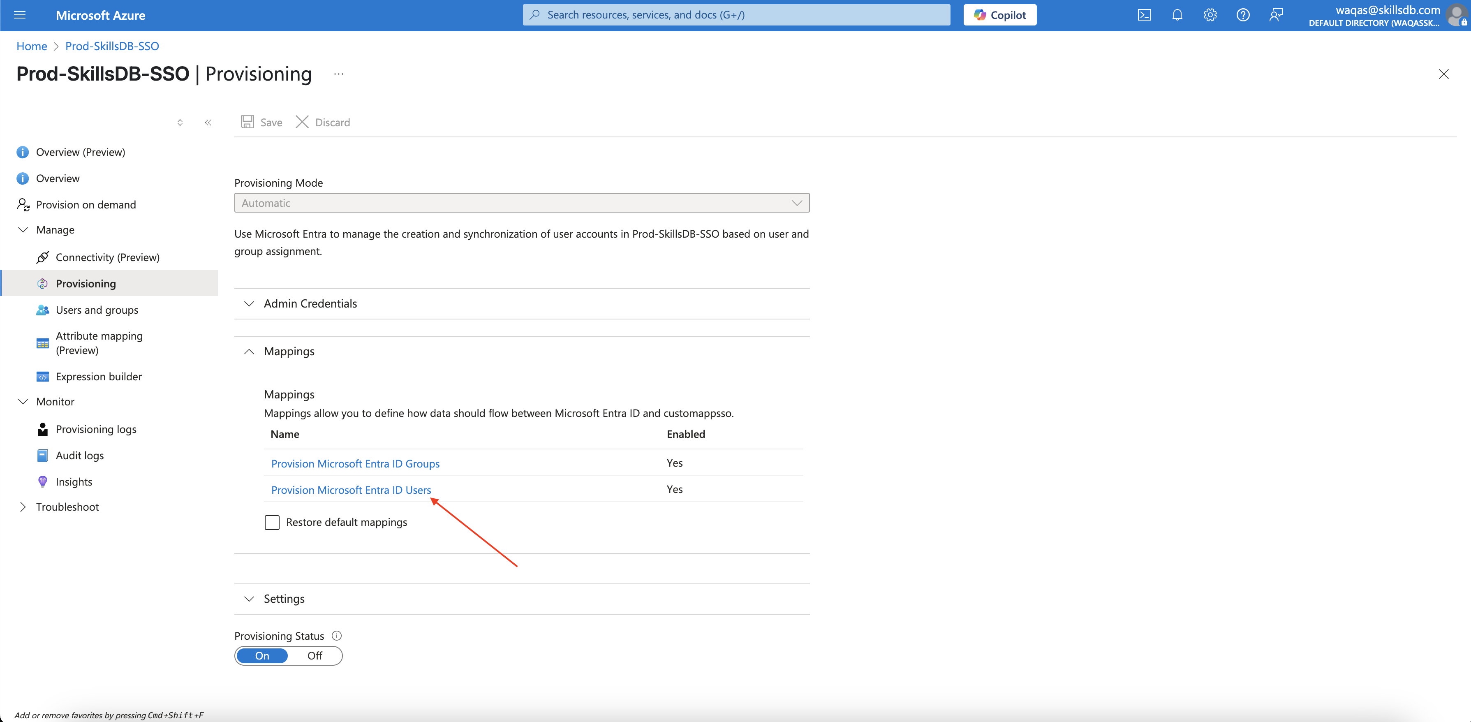Expand the Admin Credentials section
1471x722 pixels.
pyautogui.click(x=522, y=303)
